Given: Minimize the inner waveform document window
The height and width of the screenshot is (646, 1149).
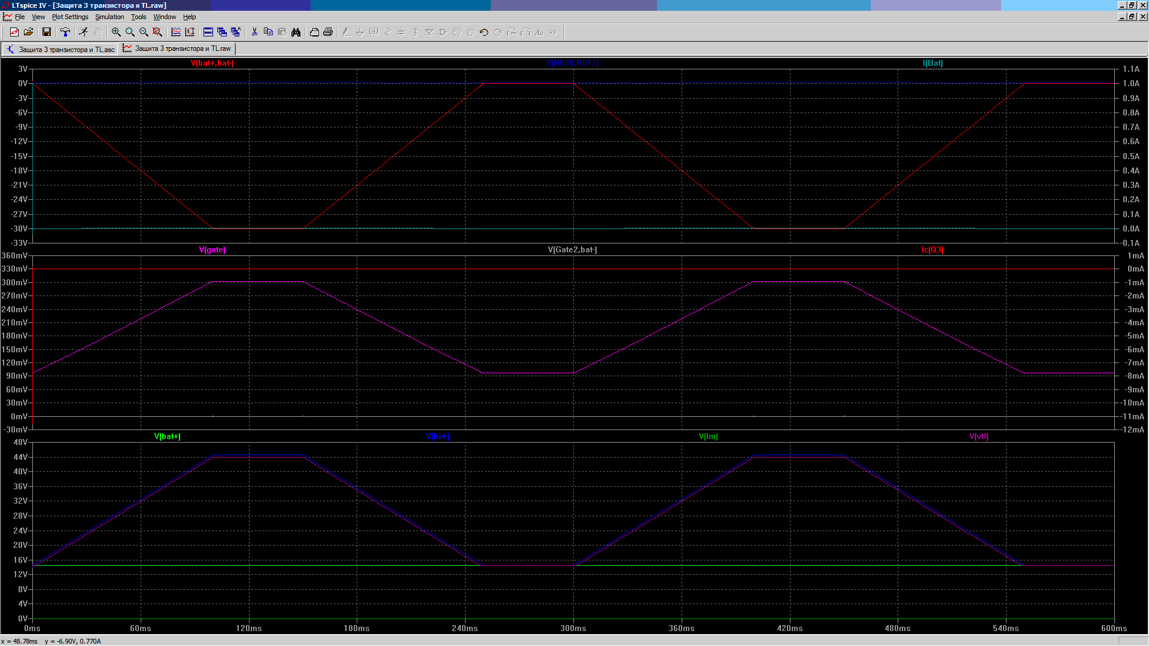Looking at the screenshot, I should coord(1122,17).
